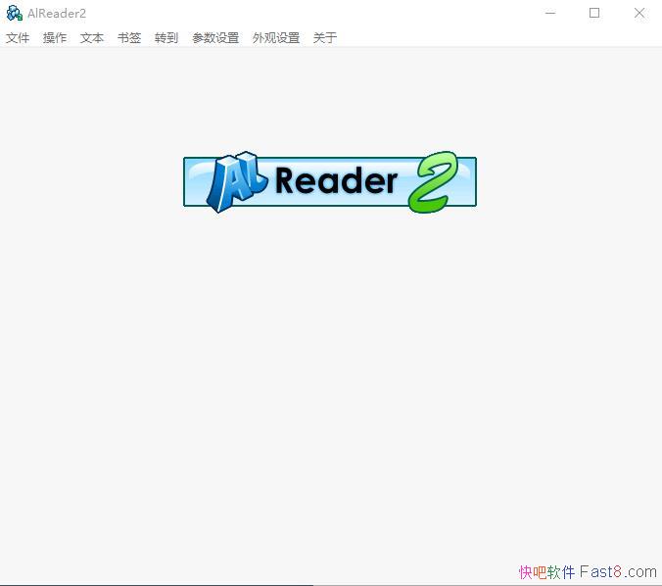
Task: Click the word Reader in the banner
Action: 336,181
